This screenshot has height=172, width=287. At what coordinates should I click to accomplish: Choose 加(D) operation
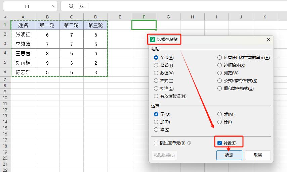(x=162, y=122)
